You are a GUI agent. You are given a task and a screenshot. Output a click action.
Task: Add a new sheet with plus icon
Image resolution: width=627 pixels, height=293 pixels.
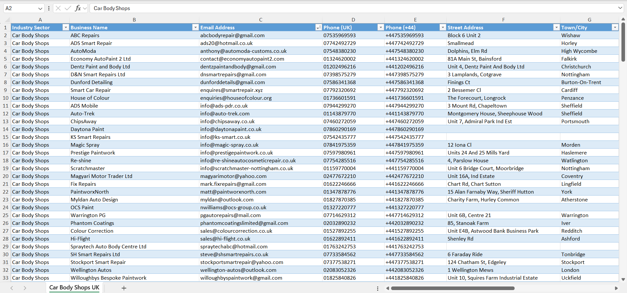click(124, 288)
